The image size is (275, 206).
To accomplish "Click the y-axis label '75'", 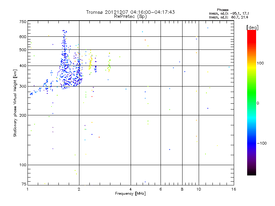I will [x=24, y=184].
